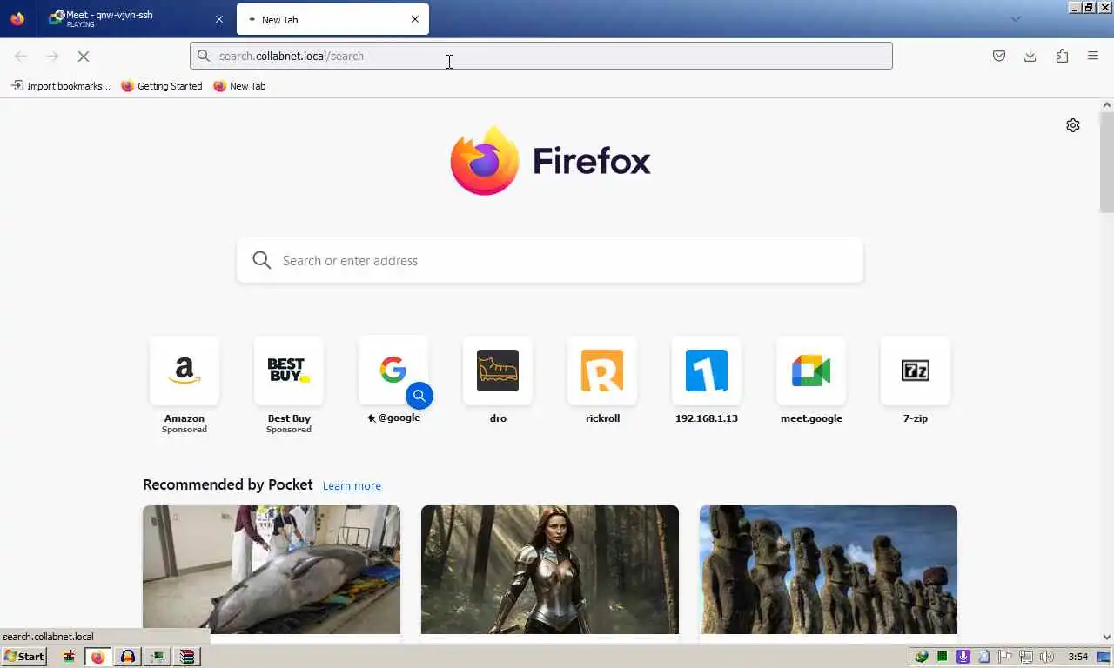The image size is (1114, 668).
Task: Click the headphones app taskbar button
Action: [128, 657]
